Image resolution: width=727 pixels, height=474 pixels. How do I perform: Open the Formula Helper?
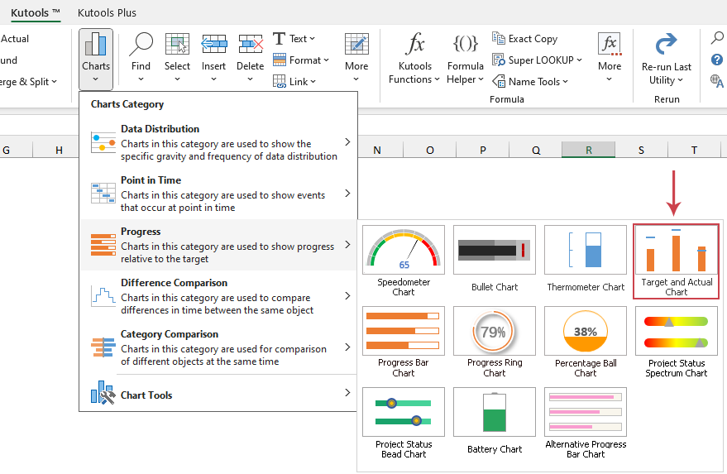(x=465, y=59)
